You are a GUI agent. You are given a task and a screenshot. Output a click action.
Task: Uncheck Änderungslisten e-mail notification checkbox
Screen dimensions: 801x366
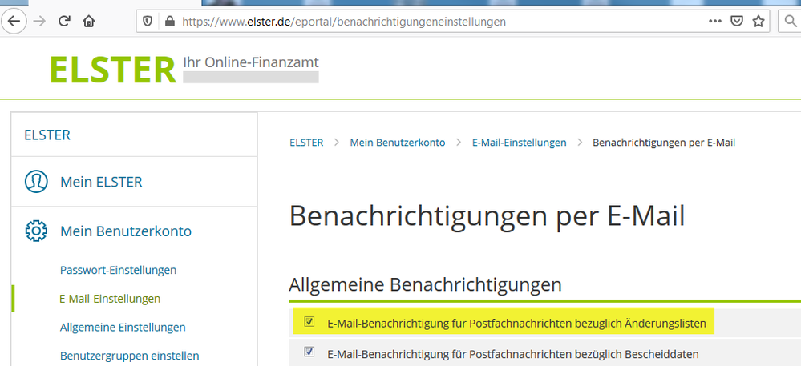pos(309,322)
